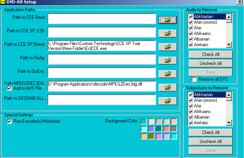Click the Subpictures list scroll-down arrow
Screen dimensions: 244x158
coord(229,123)
